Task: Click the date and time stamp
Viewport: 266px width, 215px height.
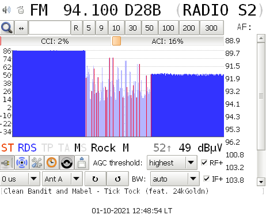Action: tap(132, 210)
